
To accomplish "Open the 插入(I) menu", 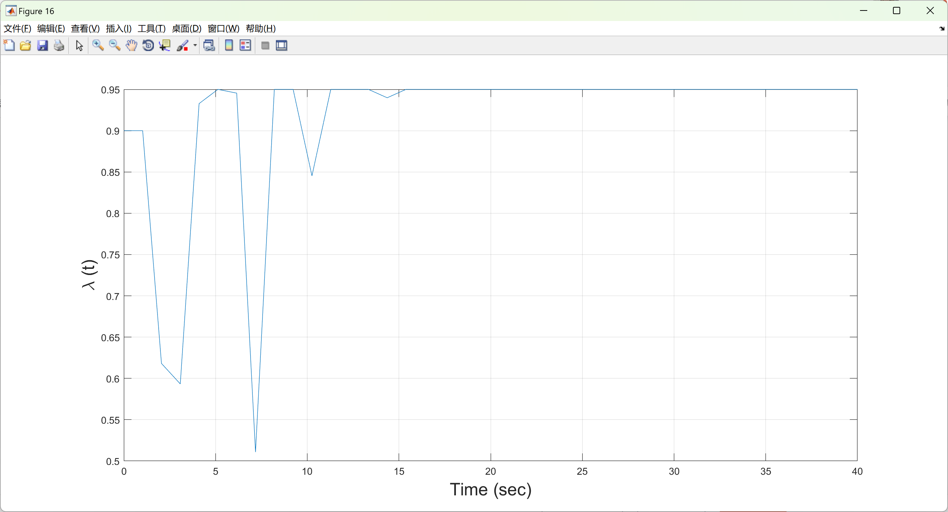I will tap(119, 28).
